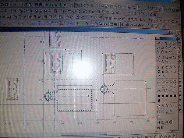Click the green magnifier zoom icon
The image size is (184, 138).
[52, 5]
